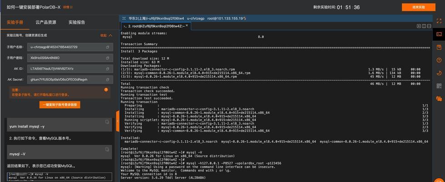Viewport: 445px width, 182px height.
Task: Copy the AK Secret value
Action: [107, 80]
